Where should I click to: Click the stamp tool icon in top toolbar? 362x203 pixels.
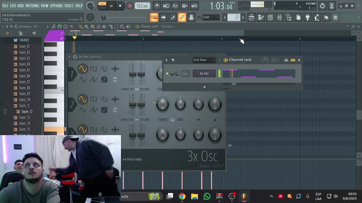click(191, 17)
